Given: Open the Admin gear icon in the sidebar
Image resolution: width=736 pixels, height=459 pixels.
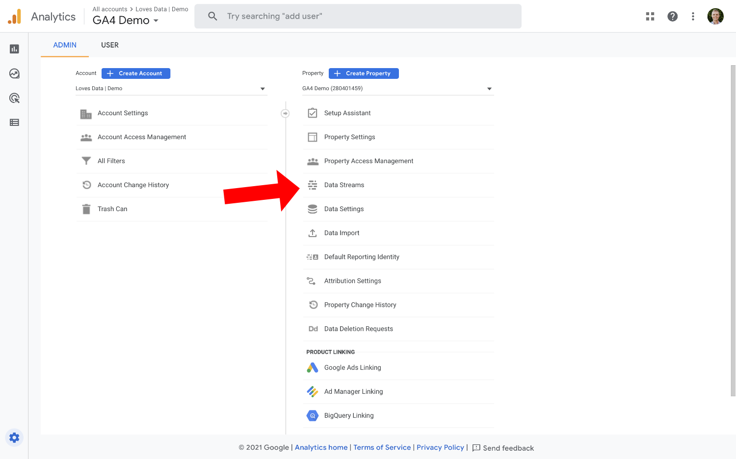Looking at the screenshot, I should [14, 437].
